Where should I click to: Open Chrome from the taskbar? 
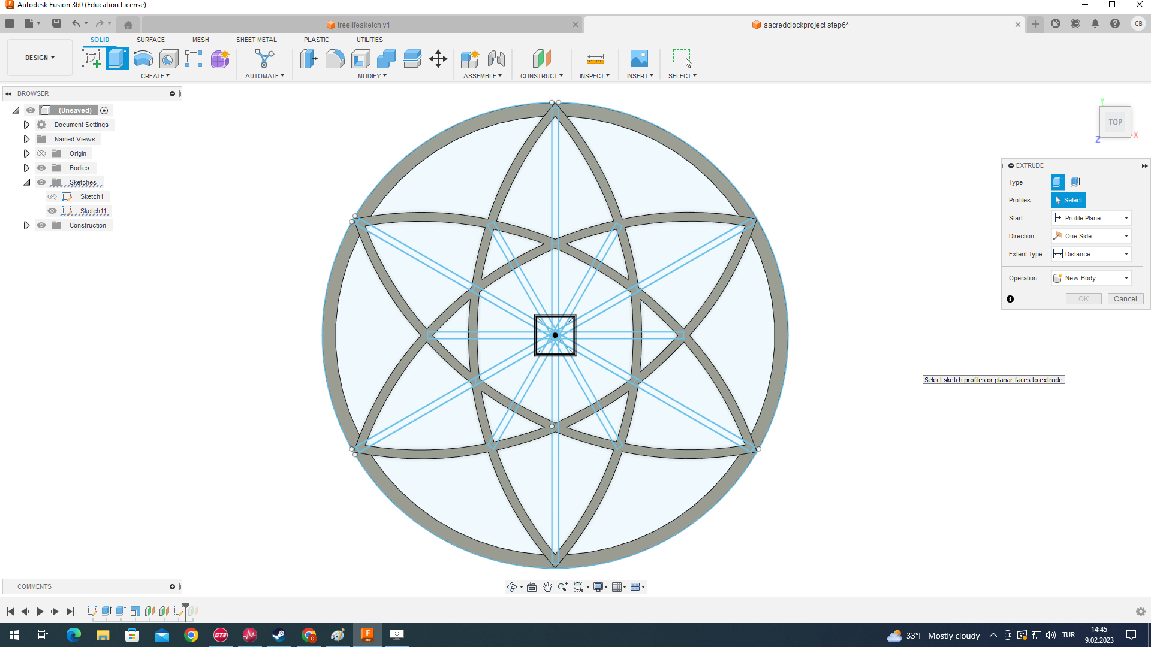[191, 635]
